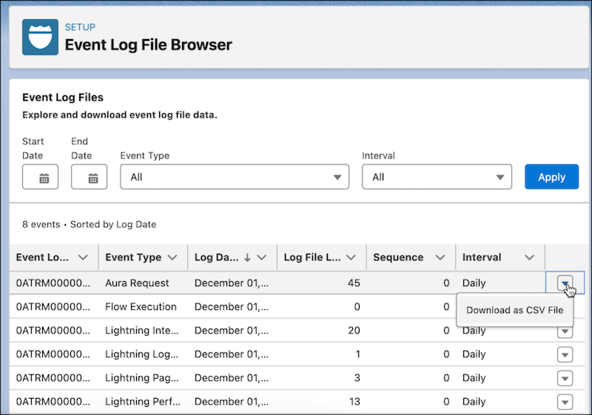Open row actions for Lightning Interaction row
The height and width of the screenshot is (415, 592).
coord(565,331)
